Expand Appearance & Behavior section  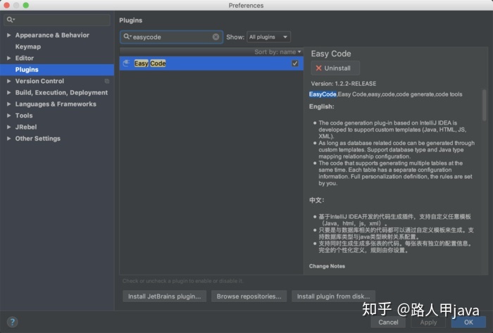[8, 35]
